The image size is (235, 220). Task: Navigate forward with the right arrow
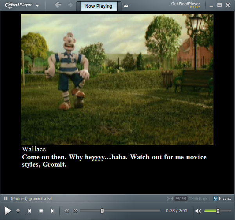click(x=70, y=5)
